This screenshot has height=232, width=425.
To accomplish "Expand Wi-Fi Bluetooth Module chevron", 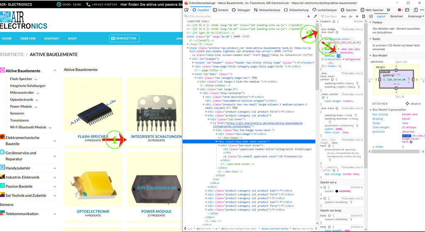I will 50,127.
